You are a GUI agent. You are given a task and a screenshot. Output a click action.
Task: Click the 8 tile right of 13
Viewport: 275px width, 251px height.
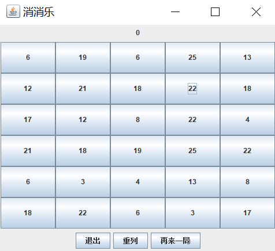(247, 182)
